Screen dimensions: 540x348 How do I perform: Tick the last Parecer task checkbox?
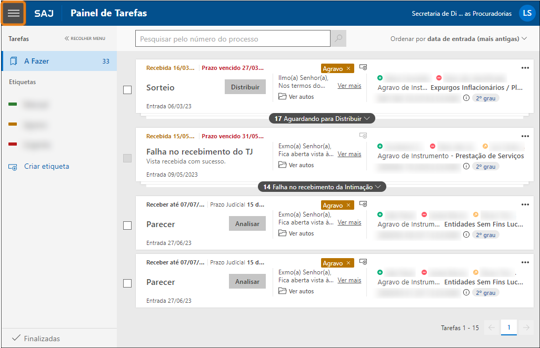tap(127, 283)
